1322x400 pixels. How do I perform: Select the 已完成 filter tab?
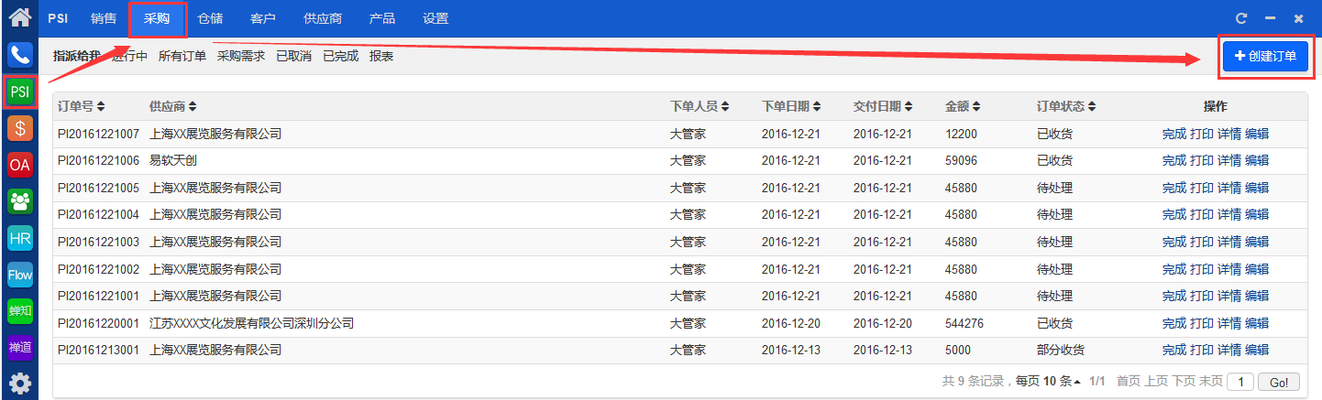tap(340, 56)
